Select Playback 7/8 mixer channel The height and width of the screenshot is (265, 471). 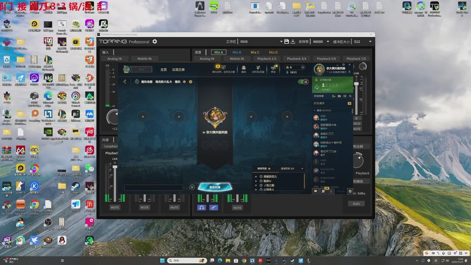click(356, 58)
